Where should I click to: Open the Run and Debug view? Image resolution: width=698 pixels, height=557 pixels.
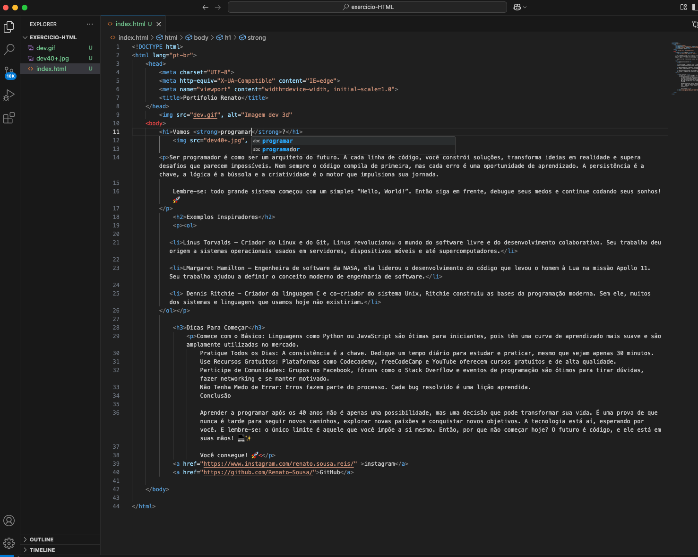pyautogui.click(x=9, y=95)
